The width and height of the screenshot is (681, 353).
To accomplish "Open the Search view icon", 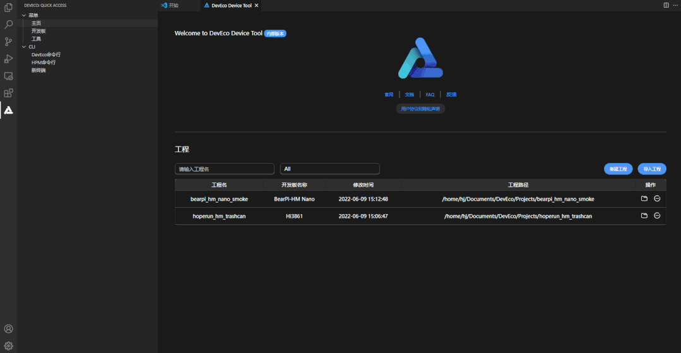I will 8,25.
